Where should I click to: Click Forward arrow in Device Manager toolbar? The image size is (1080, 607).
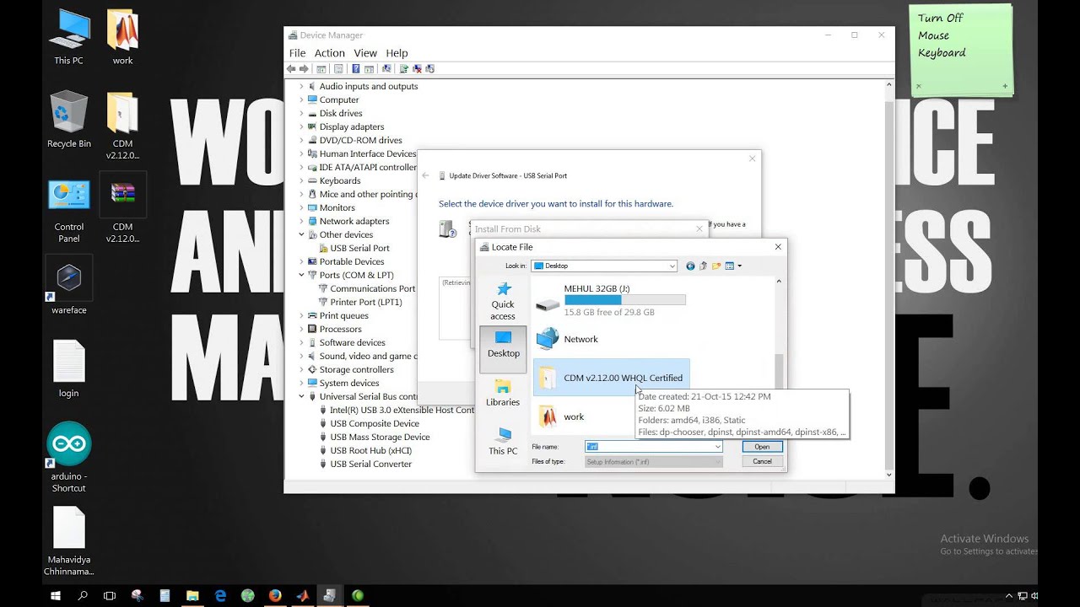tap(304, 69)
